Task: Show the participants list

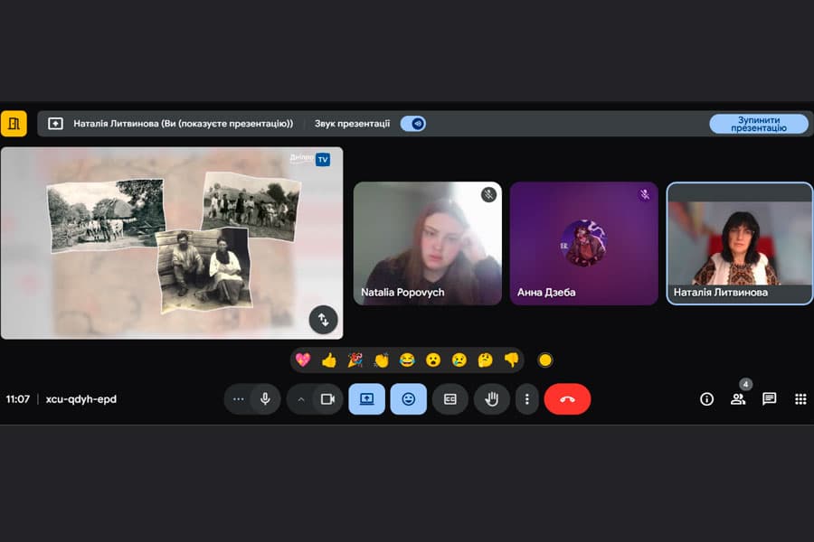Action: pyautogui.click(x=738, y=399)
